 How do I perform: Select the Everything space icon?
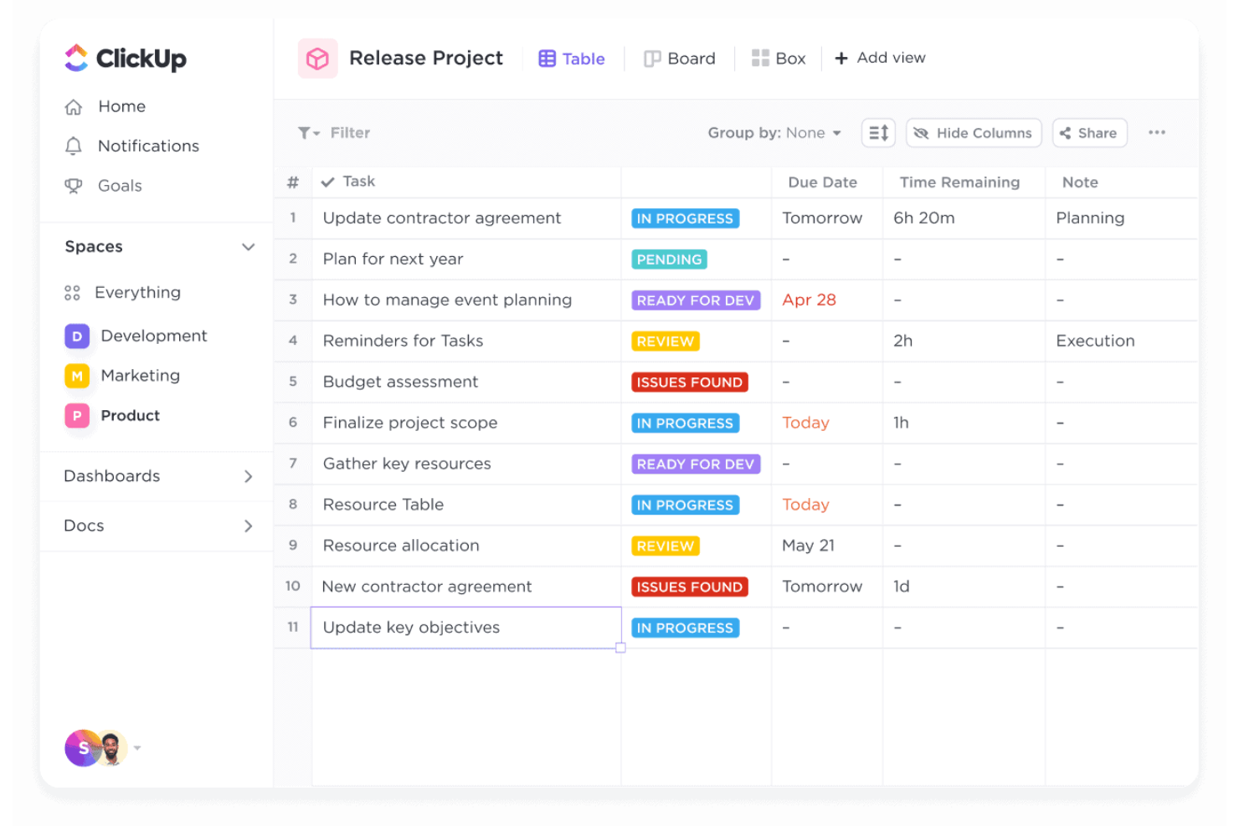coord(74,292)
